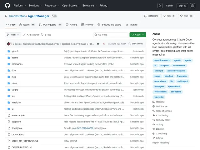The width and height of the screenshot is (200, 150).
Task: View the 263 Commits history
Action: coord(136,44)
